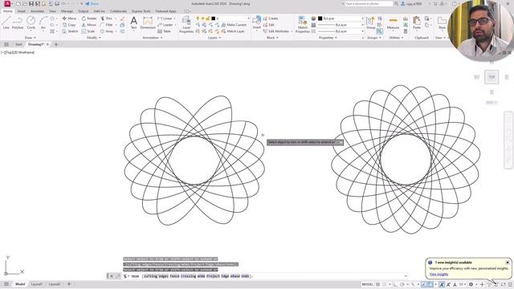
Task: Click the Measure tool
Action: point(393,23)
